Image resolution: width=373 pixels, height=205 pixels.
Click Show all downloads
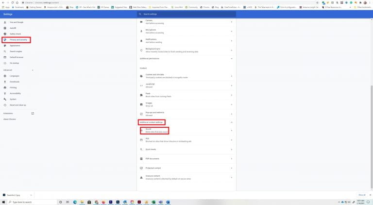362,195
